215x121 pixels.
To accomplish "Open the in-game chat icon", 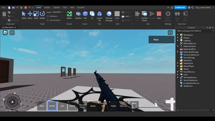I will pos(12,33).
